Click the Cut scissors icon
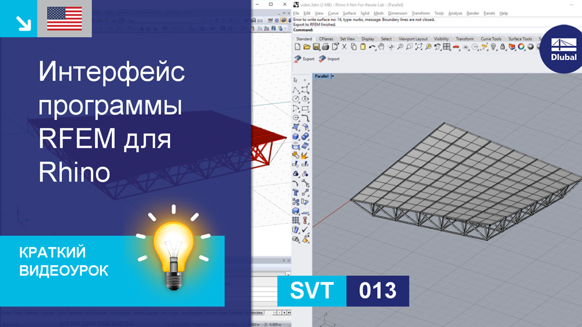The image size is (582, 327). click(x=344, y=47)
